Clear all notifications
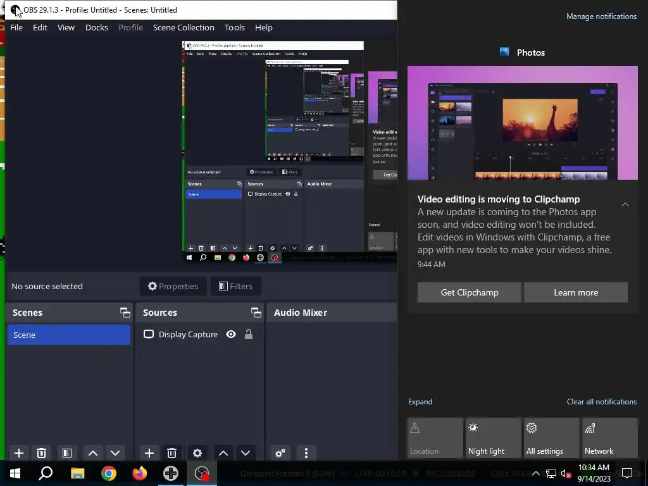 coord(601,402)
